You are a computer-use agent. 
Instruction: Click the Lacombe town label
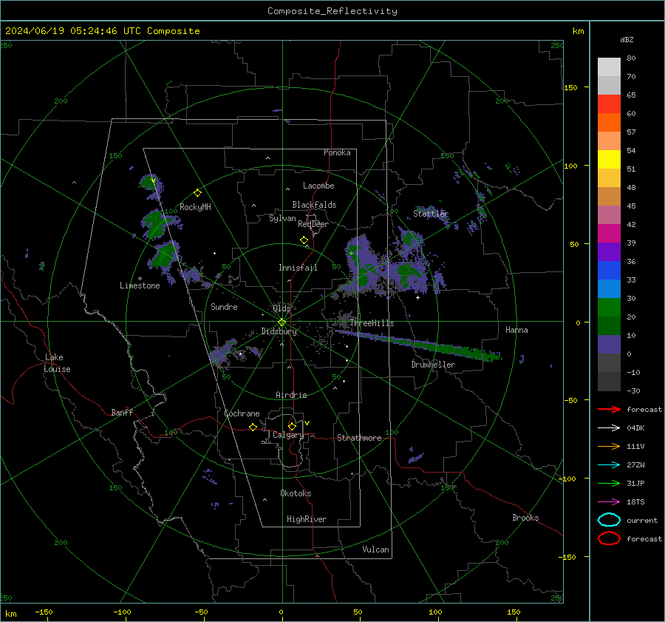click(x=318, y=186)
